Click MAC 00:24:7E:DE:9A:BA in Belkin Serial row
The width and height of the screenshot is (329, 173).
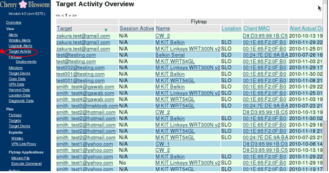point(265,55)
